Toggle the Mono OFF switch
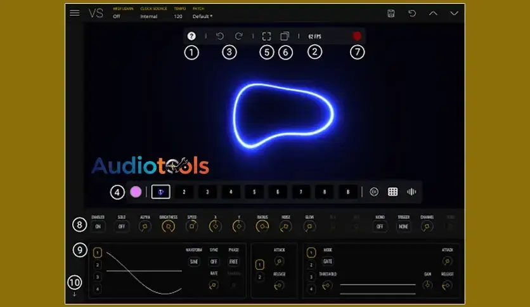The width and height of the screenshot is (530, 307). click(x=380, y=226)
